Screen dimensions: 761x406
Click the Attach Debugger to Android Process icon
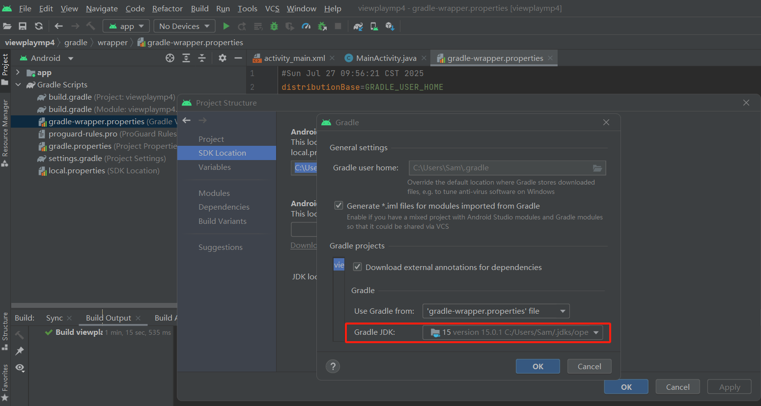(x=322, y=26)
